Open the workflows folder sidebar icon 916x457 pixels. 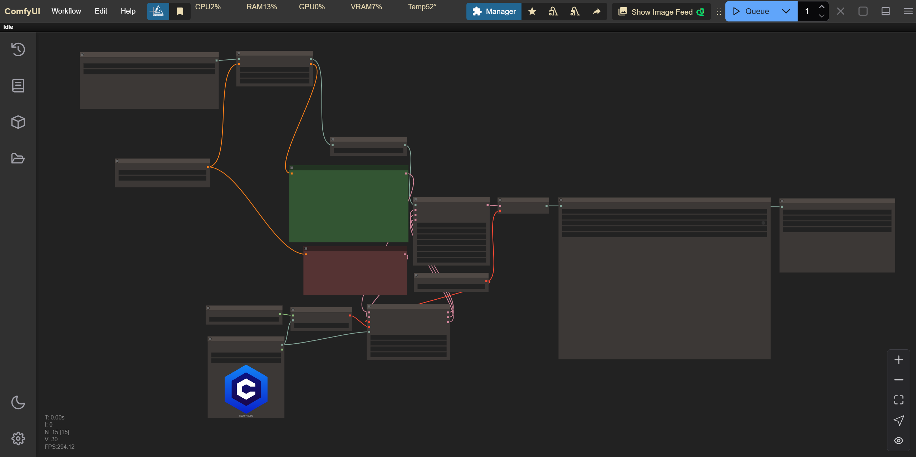18,158
